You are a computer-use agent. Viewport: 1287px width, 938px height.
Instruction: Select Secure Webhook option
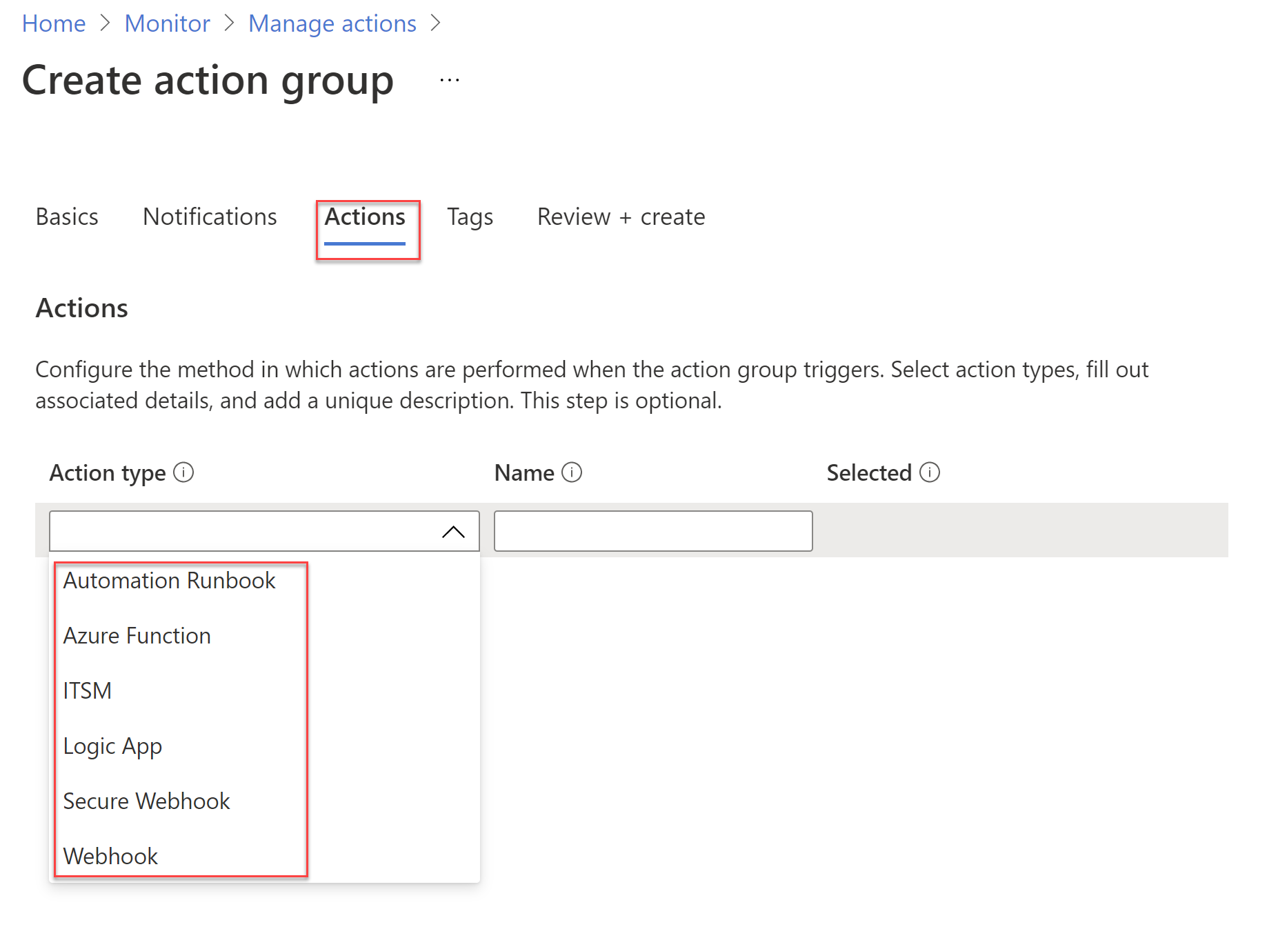tap(146, 801)
